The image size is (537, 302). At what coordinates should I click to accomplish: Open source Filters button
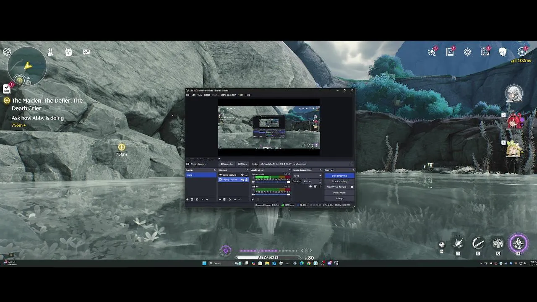point(243,164)
